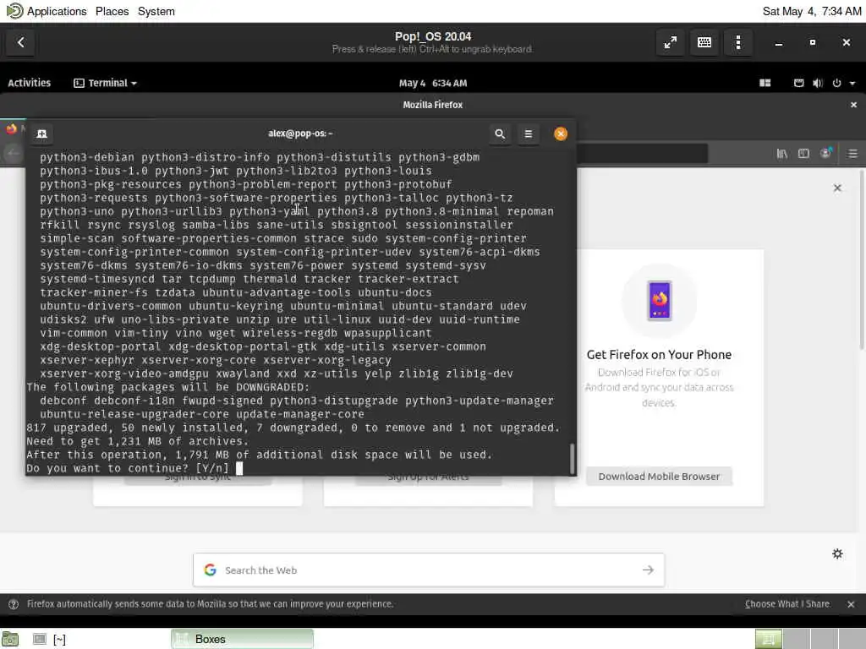866x649 pixels.
Task: Open the Boxes keyboard shortcuts icon
Action: (704, 42)
